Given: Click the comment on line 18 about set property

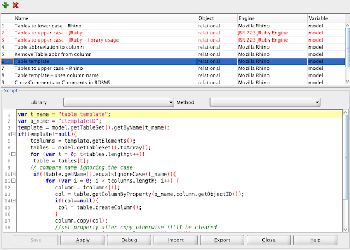Looking at the screenshot, I should [x=136, y=227].
